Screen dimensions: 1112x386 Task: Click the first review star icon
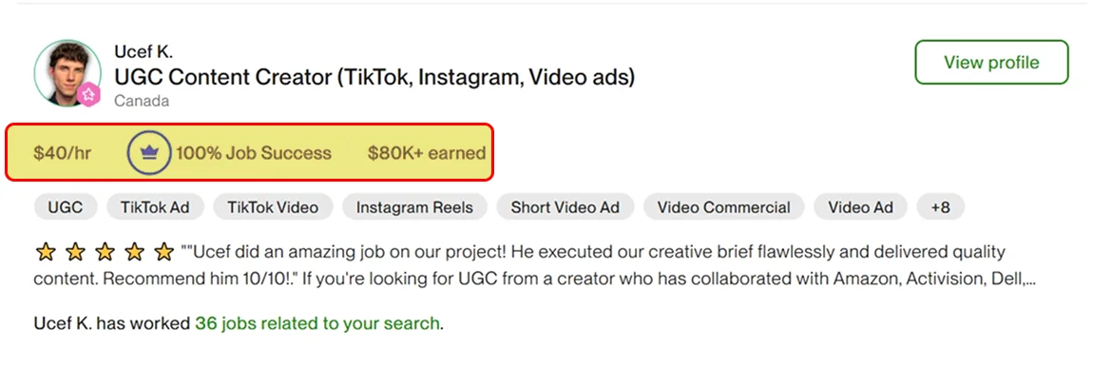point(44,252)
